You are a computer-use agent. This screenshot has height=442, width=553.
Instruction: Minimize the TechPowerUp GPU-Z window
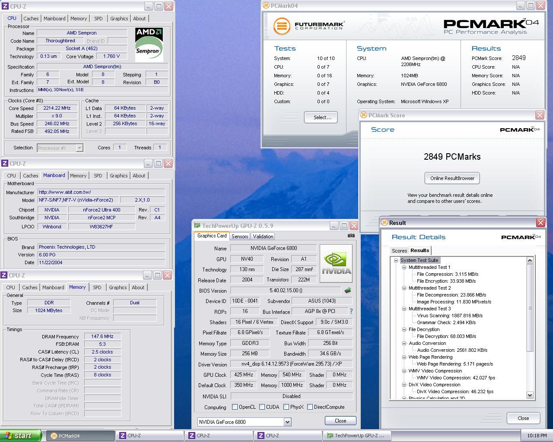pyautogui.click(x=334, y=225)
